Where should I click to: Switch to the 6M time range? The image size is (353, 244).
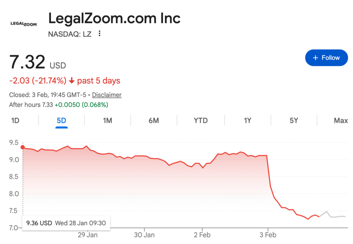[x=154, y=120]
